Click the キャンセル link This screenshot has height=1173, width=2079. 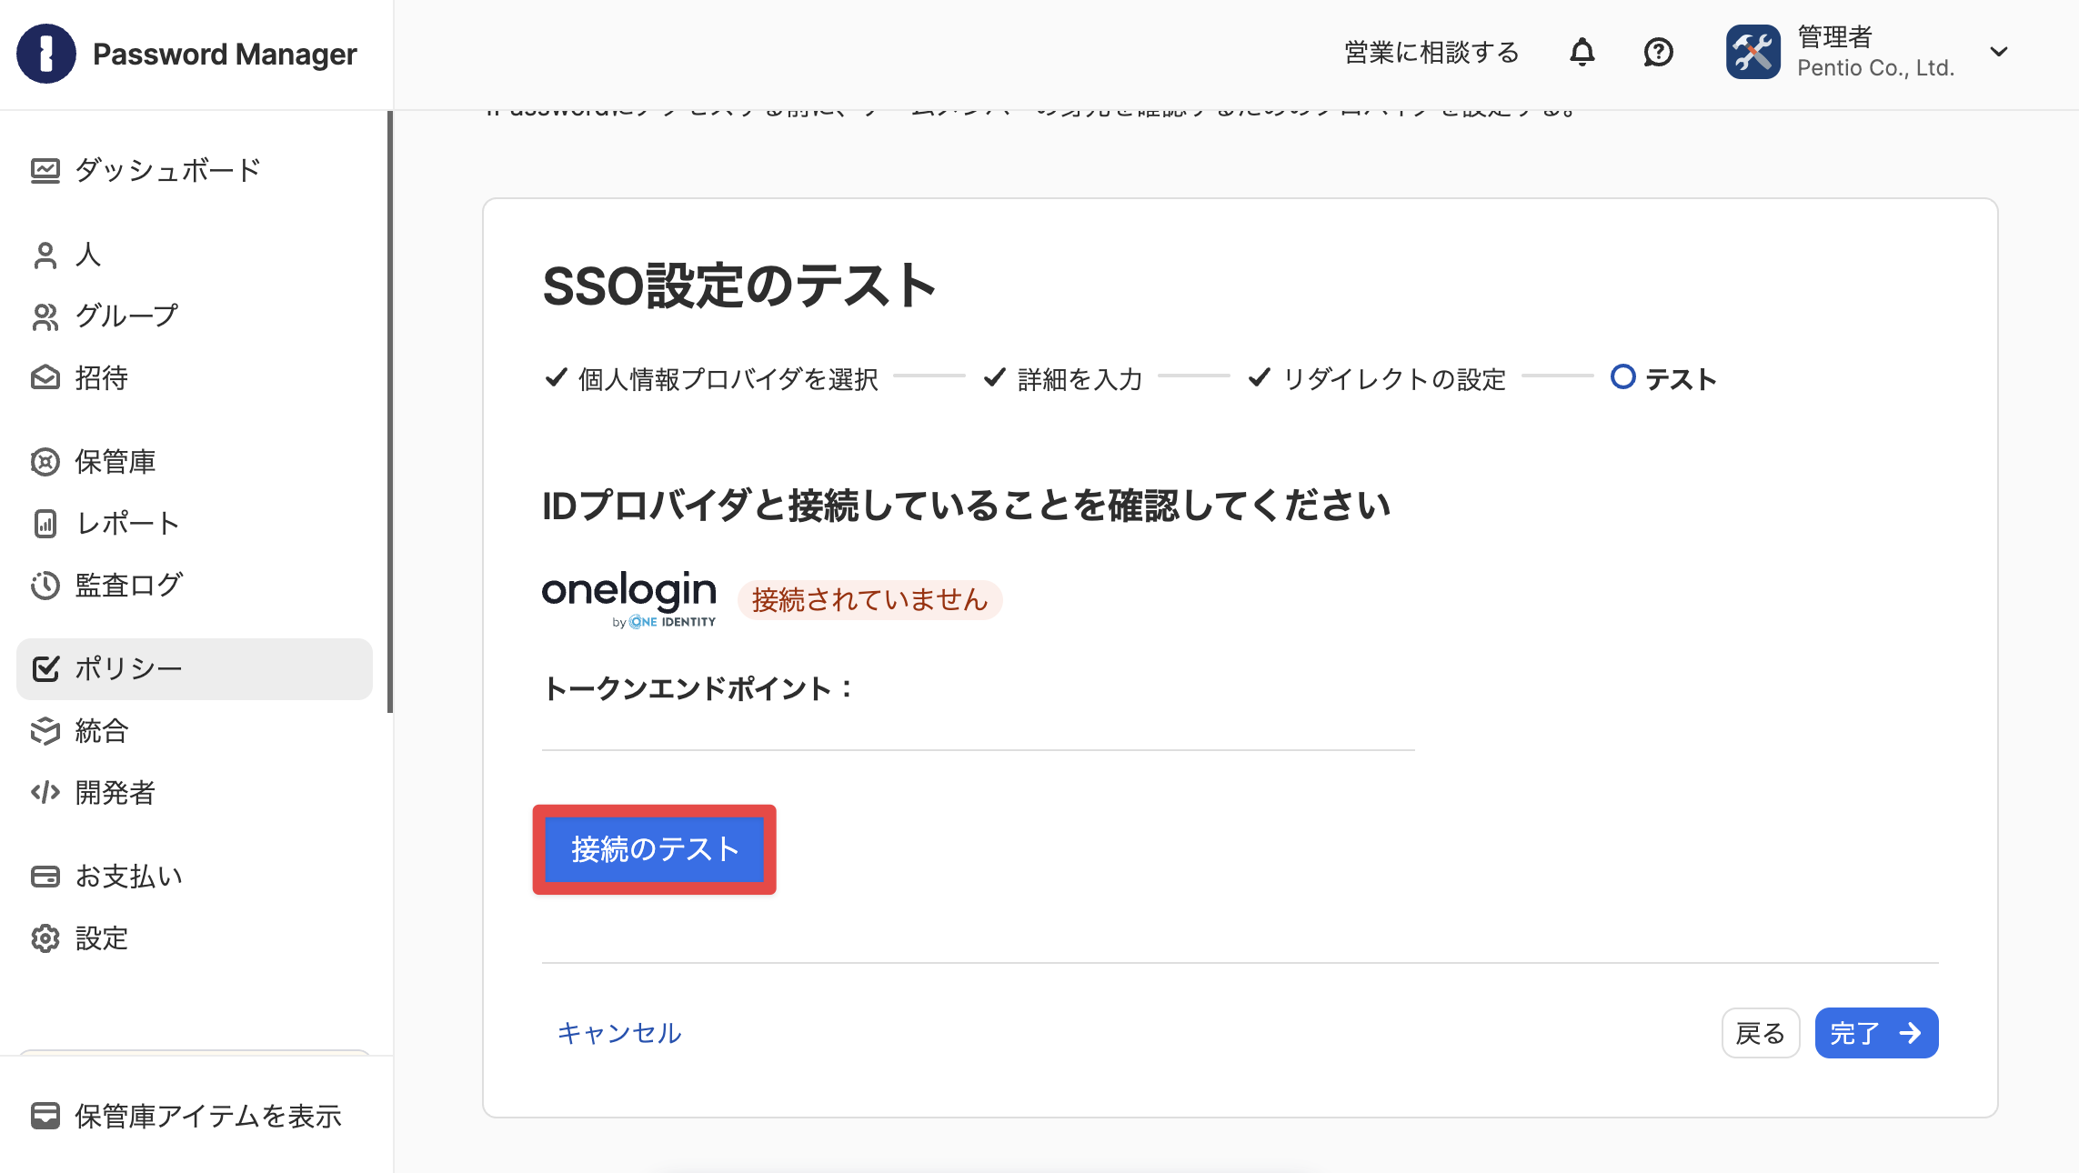618,1033
